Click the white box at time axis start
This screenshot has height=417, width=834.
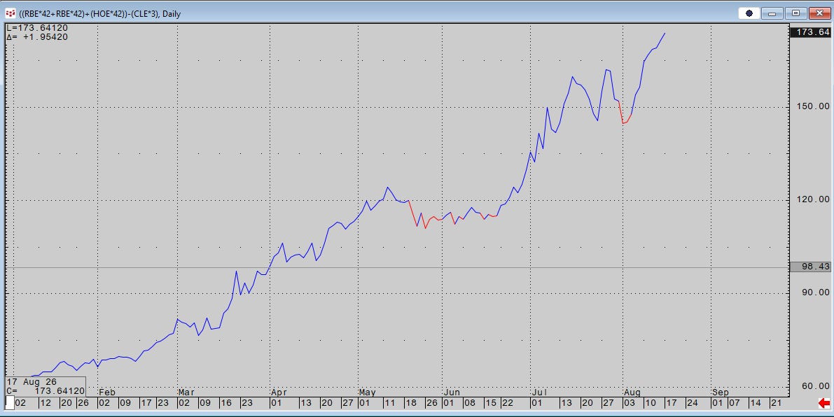click(9, 403)
